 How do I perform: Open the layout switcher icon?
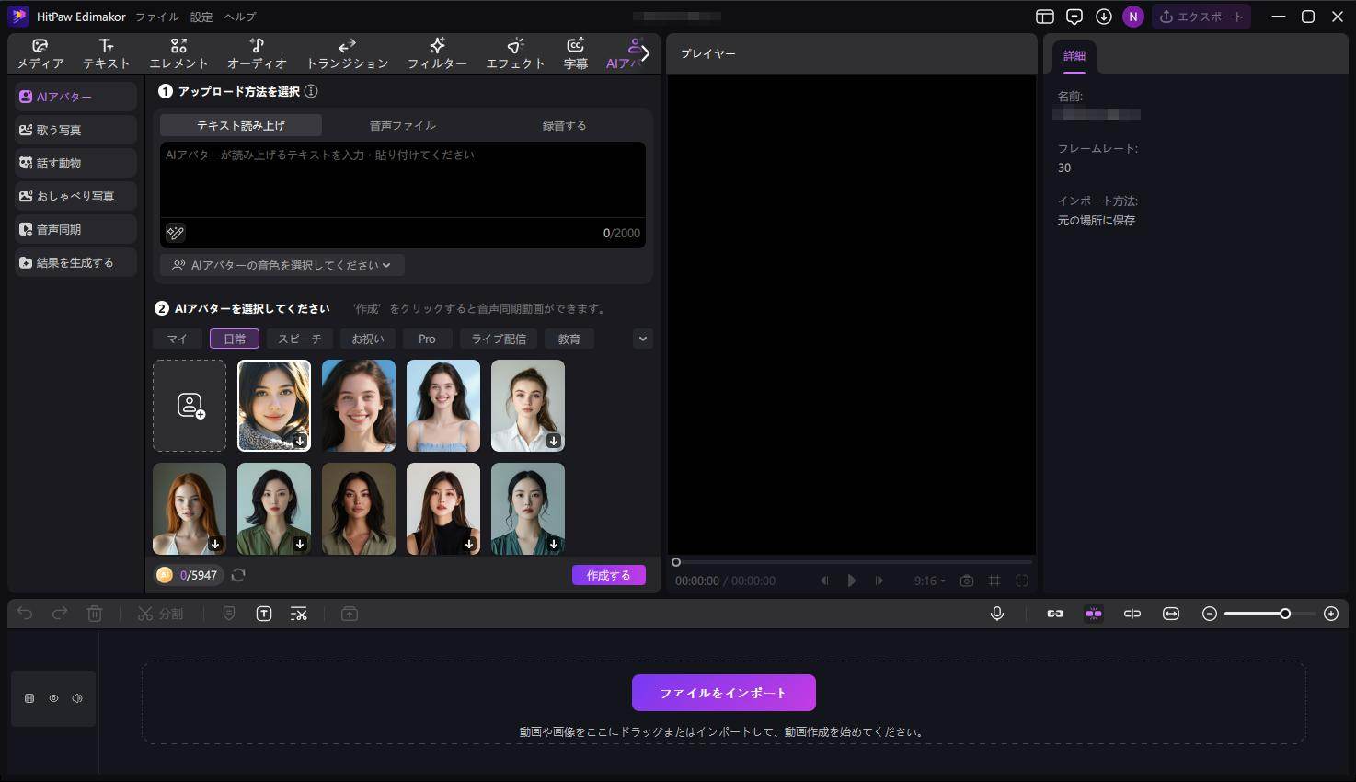pos(1045,17)
